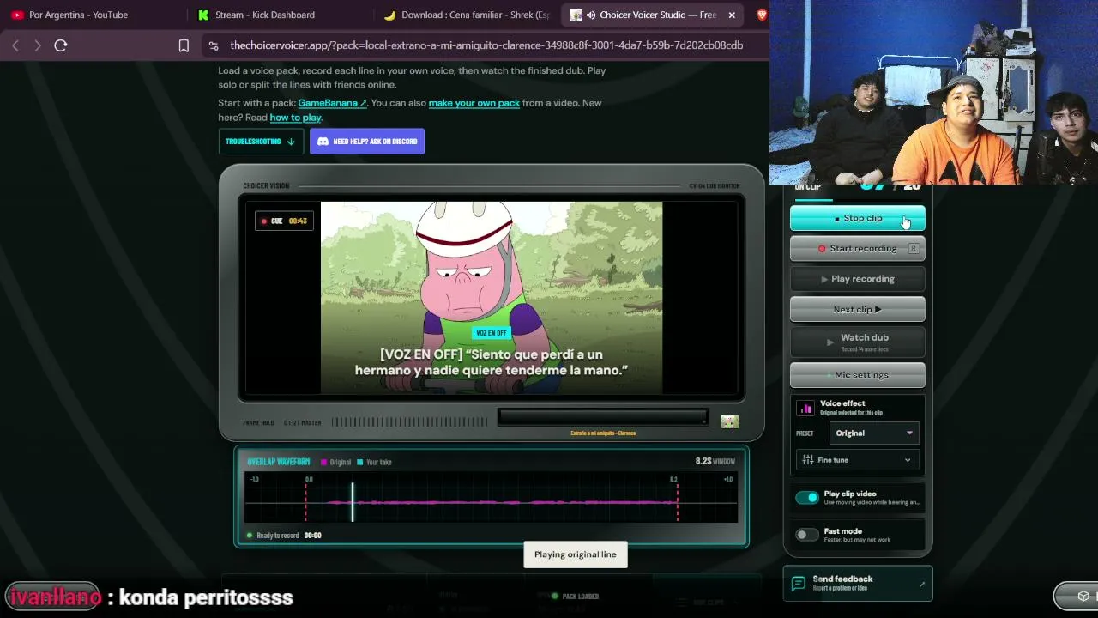Image resolution: width=1098 pixels, height=618 pixels.
Task: Click the R shortcut key badge
Action: (913, 249)
